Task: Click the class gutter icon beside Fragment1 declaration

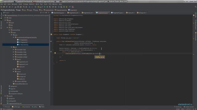Action: point(51,34)
